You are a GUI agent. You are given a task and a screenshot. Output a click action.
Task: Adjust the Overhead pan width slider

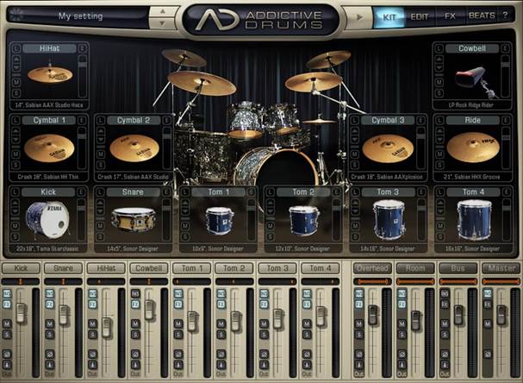372,282
